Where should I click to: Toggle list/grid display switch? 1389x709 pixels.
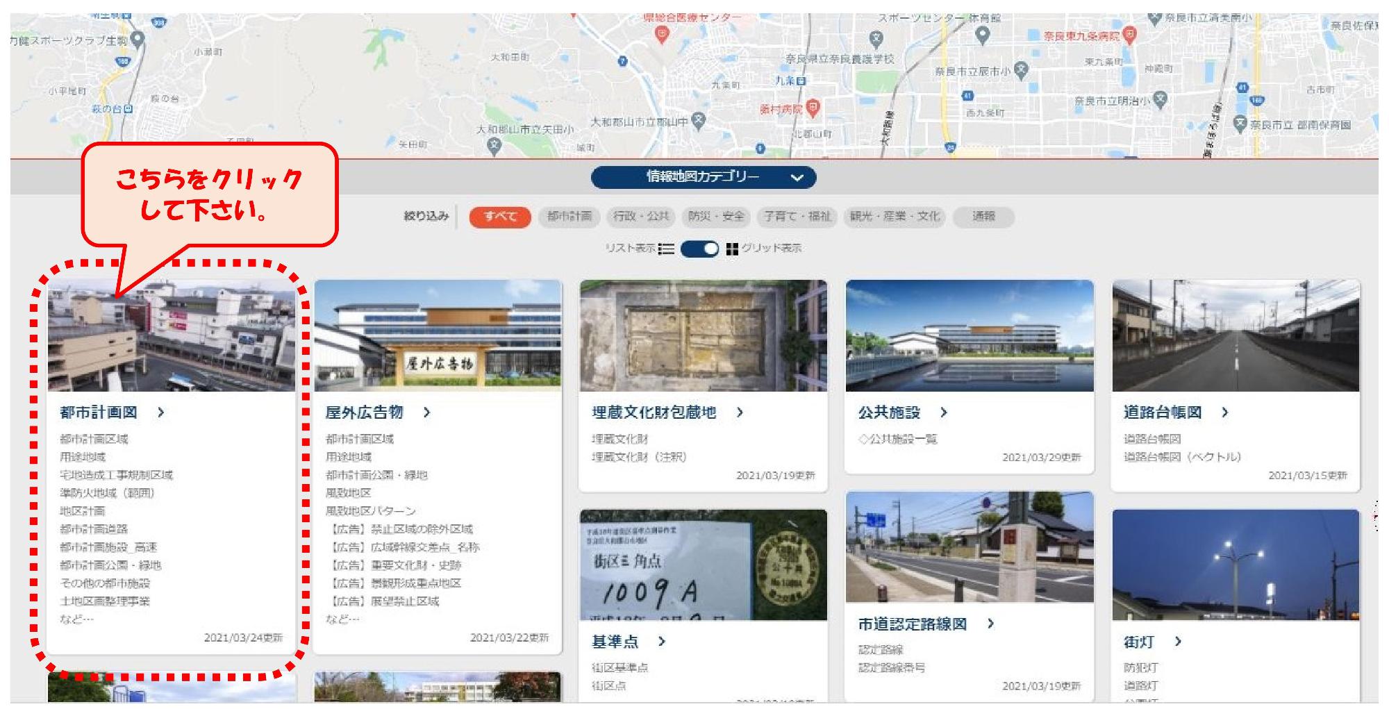pos(699,249)
